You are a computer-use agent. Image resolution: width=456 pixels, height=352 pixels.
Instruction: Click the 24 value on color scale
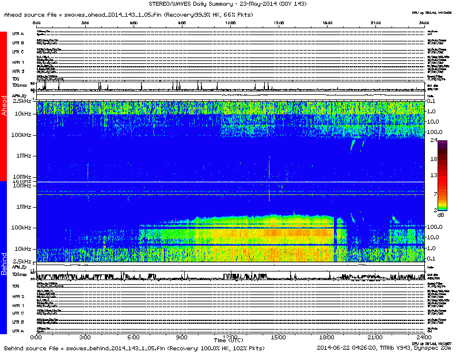click(434, 140)
